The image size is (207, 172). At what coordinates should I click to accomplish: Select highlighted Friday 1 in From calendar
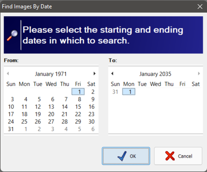coord(78,92)
